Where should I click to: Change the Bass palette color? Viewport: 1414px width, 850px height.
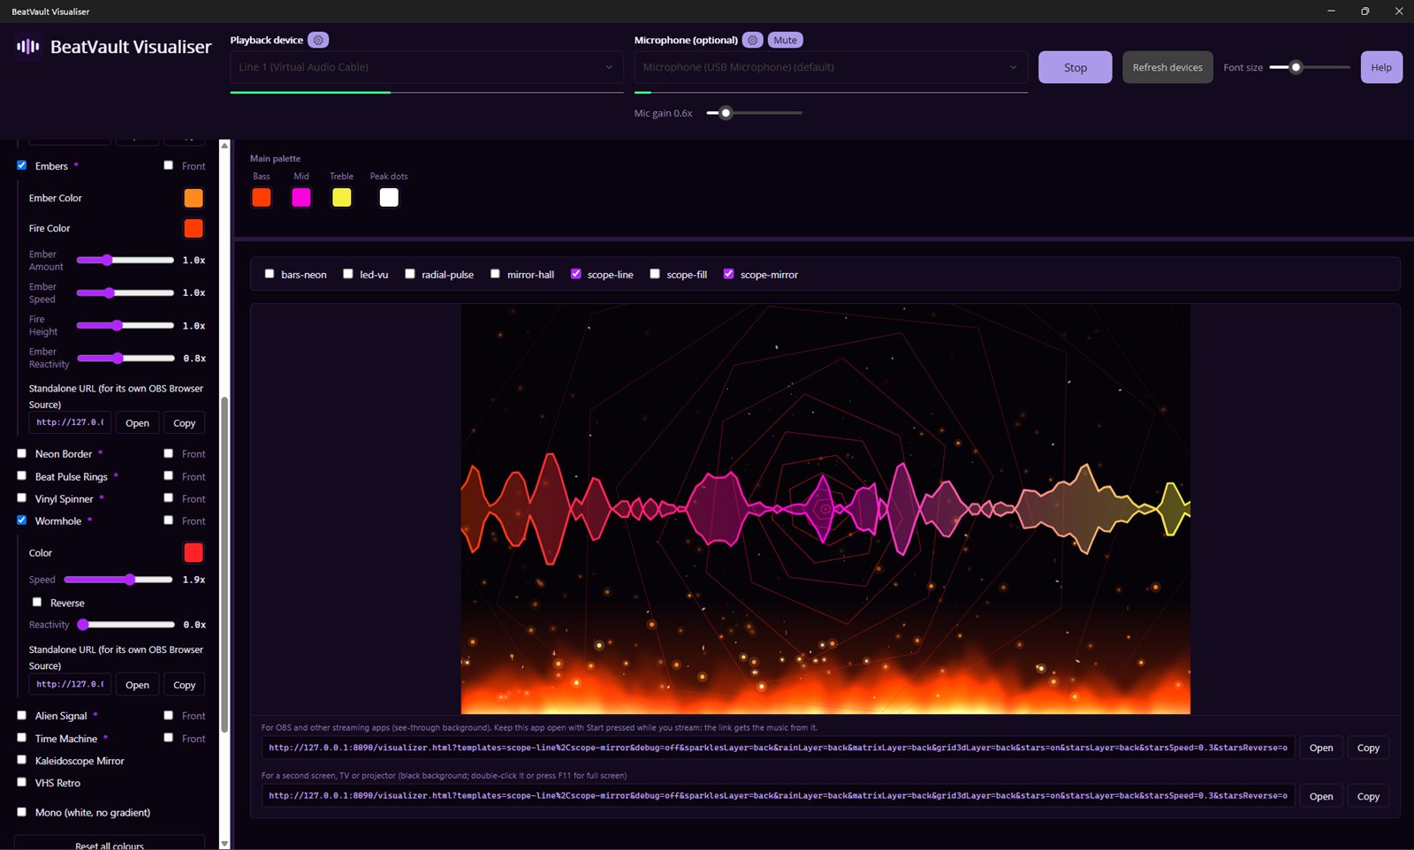262,197
